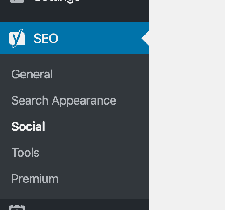Click the empty light gray content area

click(187, 105)
